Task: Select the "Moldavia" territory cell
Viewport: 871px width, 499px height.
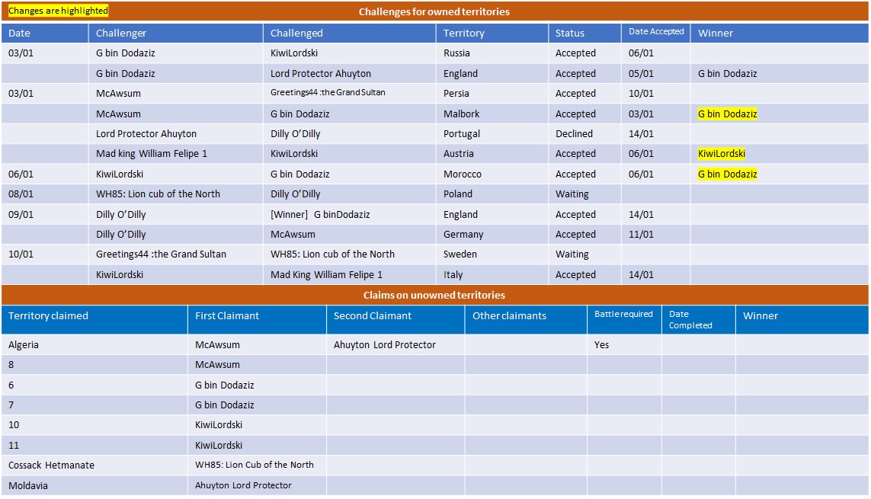Action: (27, 485)
